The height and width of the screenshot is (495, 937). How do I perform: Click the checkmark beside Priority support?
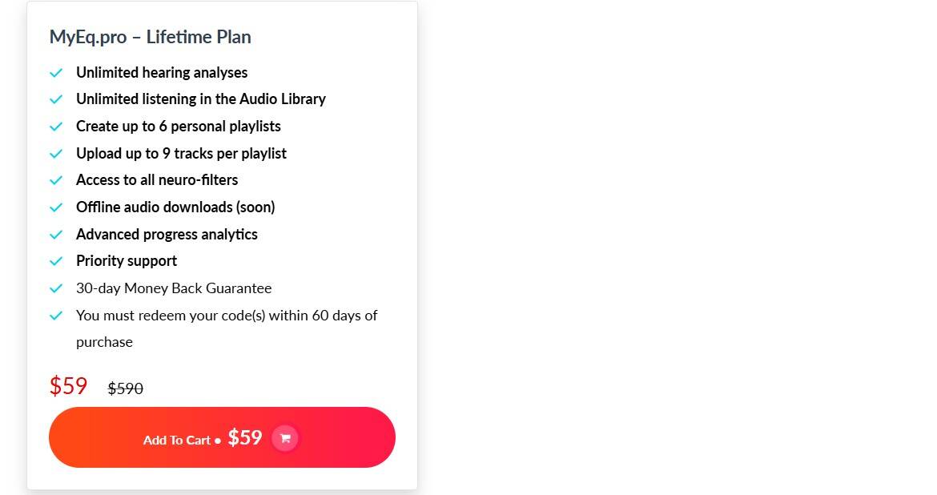(56, 261)
